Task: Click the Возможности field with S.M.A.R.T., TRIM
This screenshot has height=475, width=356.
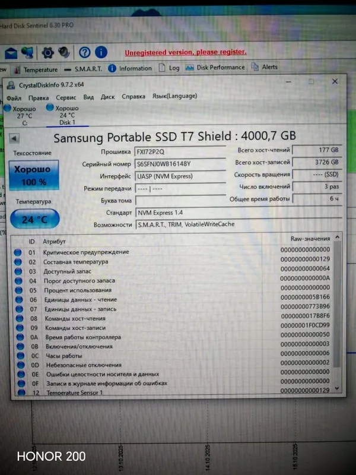Action: [x=239, y=224]
